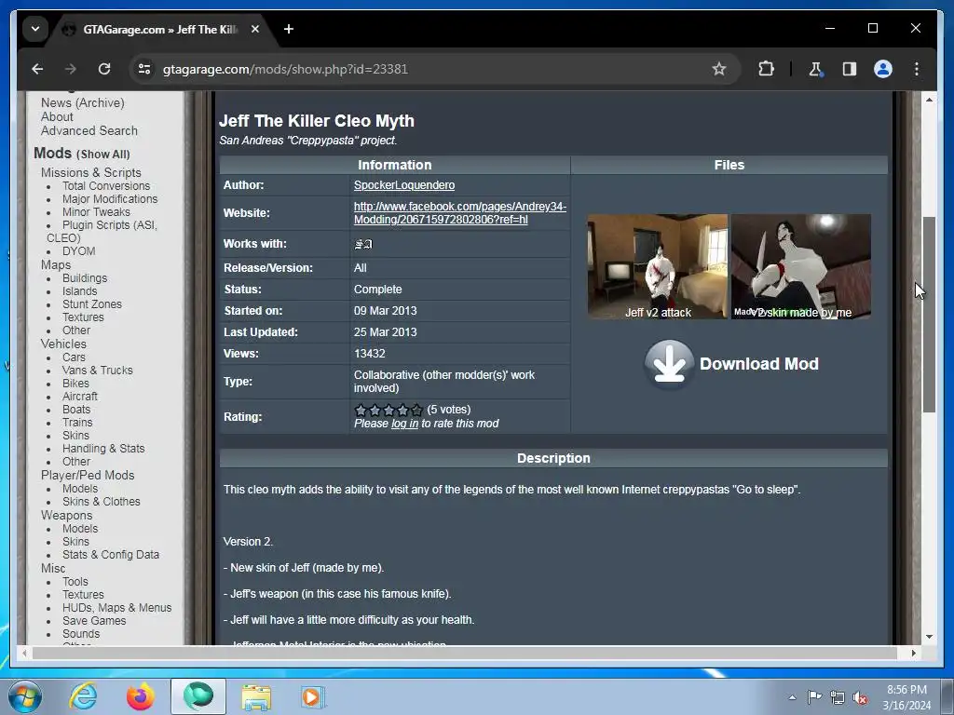Image resolution: width=954 pixels, height=715 pixels.
Task: Go back to the previous page
Action: coord(37,69)
